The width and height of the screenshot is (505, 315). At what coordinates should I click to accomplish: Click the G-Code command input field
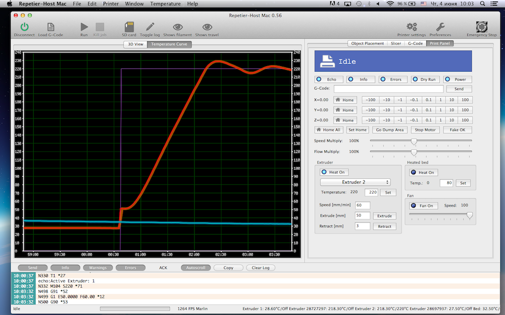388,89
